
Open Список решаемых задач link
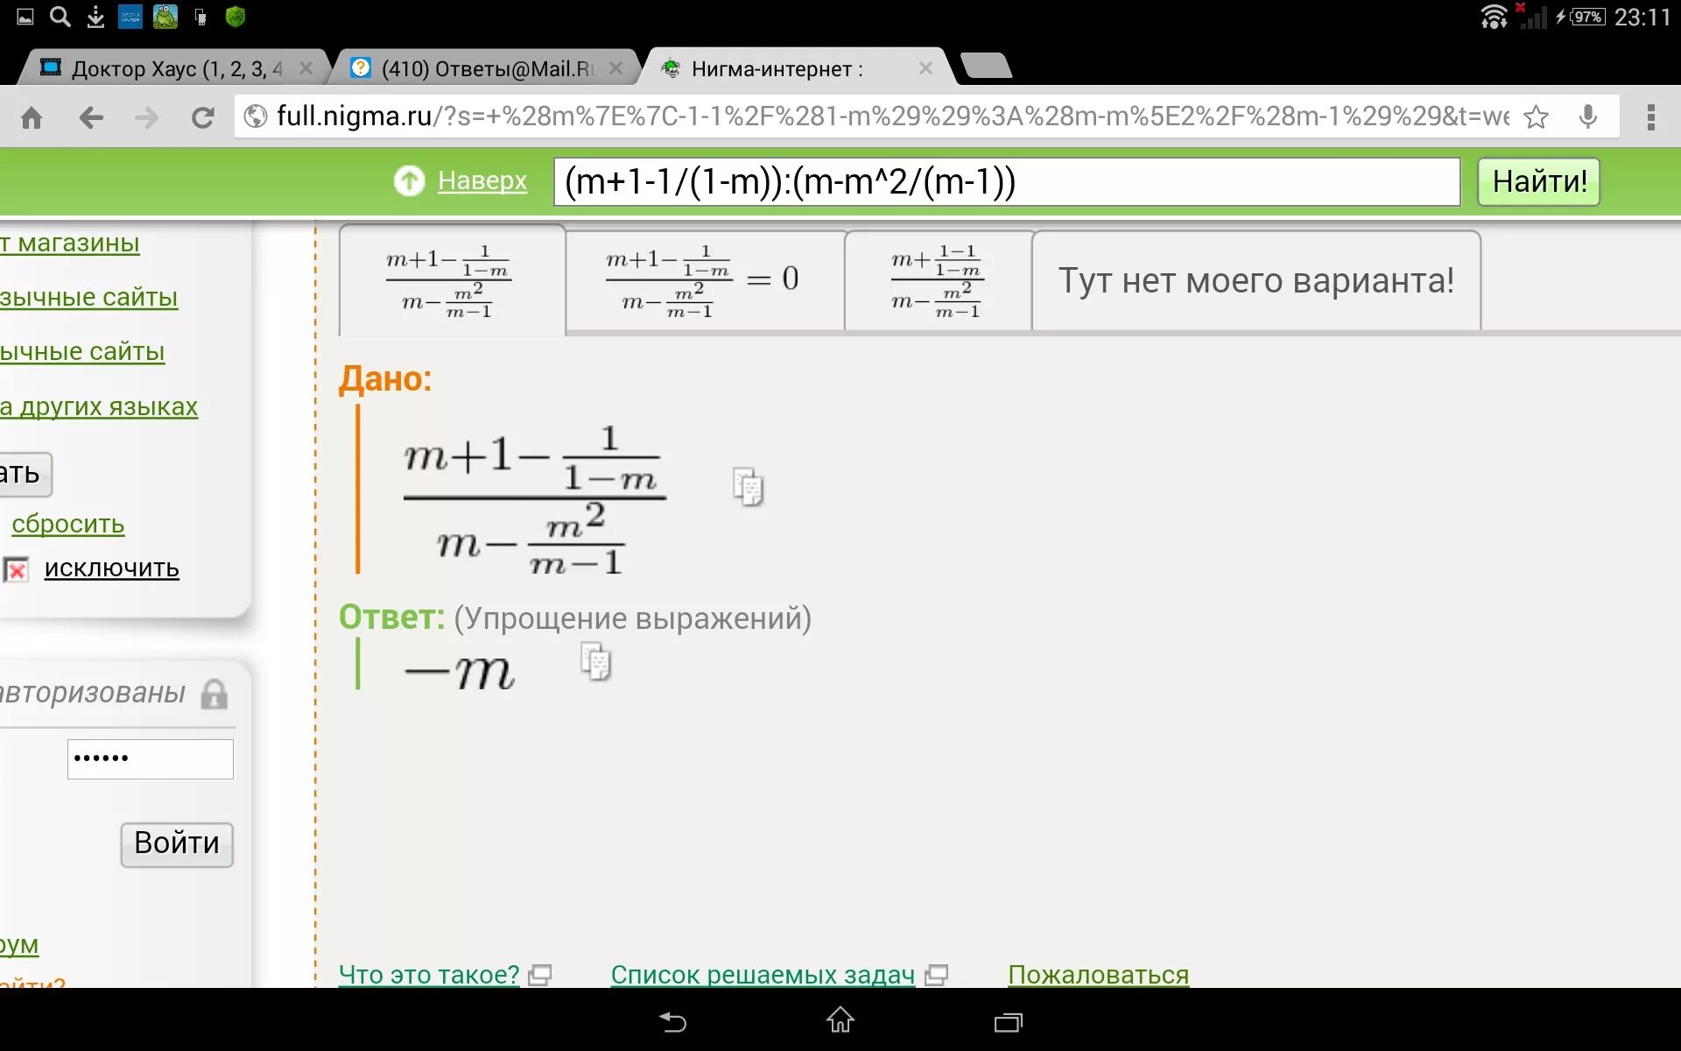click(x=763, y=975)
